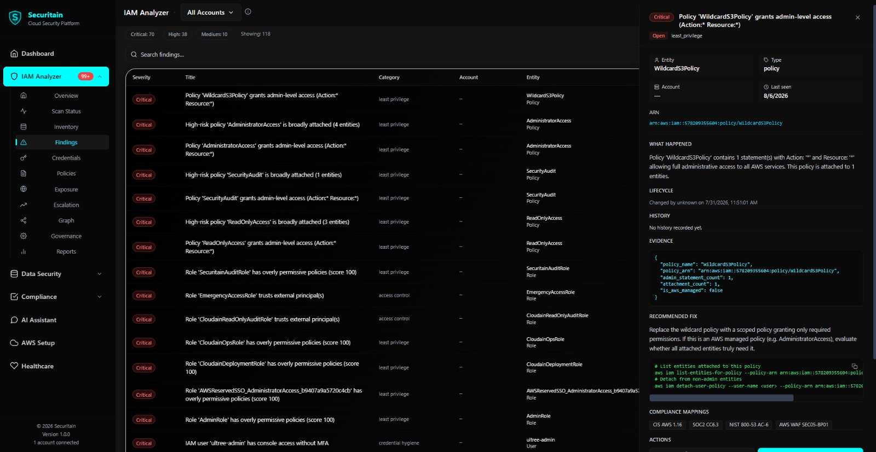Collapse the IAM Analyzer section chevron
Screen dimensions: 876x452
pos(100,77)
